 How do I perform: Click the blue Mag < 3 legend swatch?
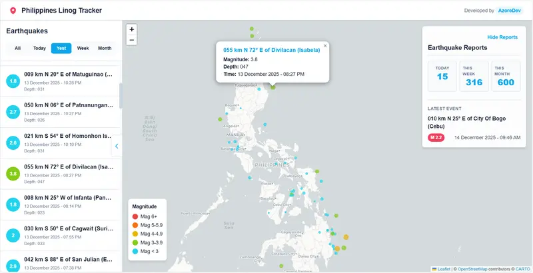click(x=135, y=252)
